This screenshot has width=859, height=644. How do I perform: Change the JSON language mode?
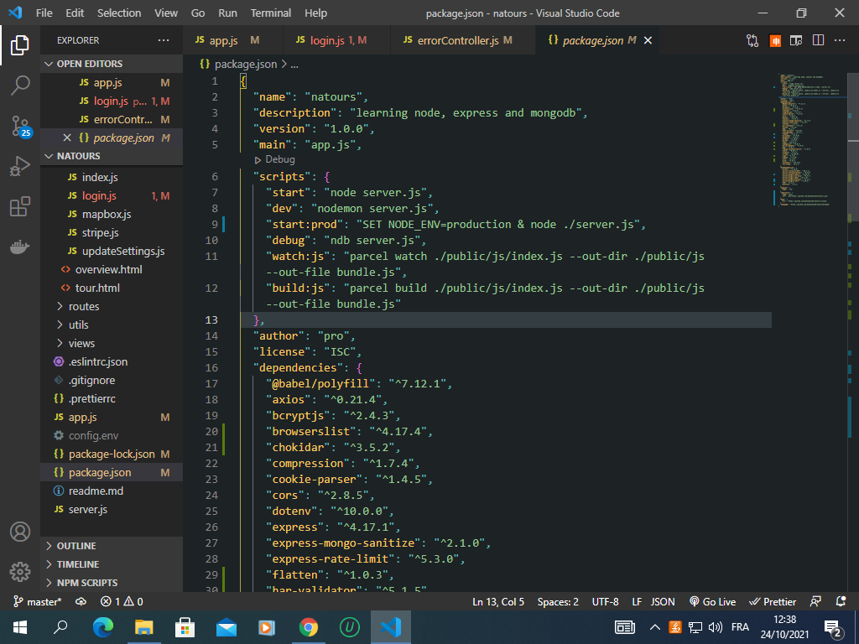(663, 602)
